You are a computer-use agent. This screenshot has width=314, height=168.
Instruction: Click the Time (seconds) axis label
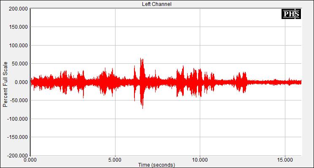point(157,165)
